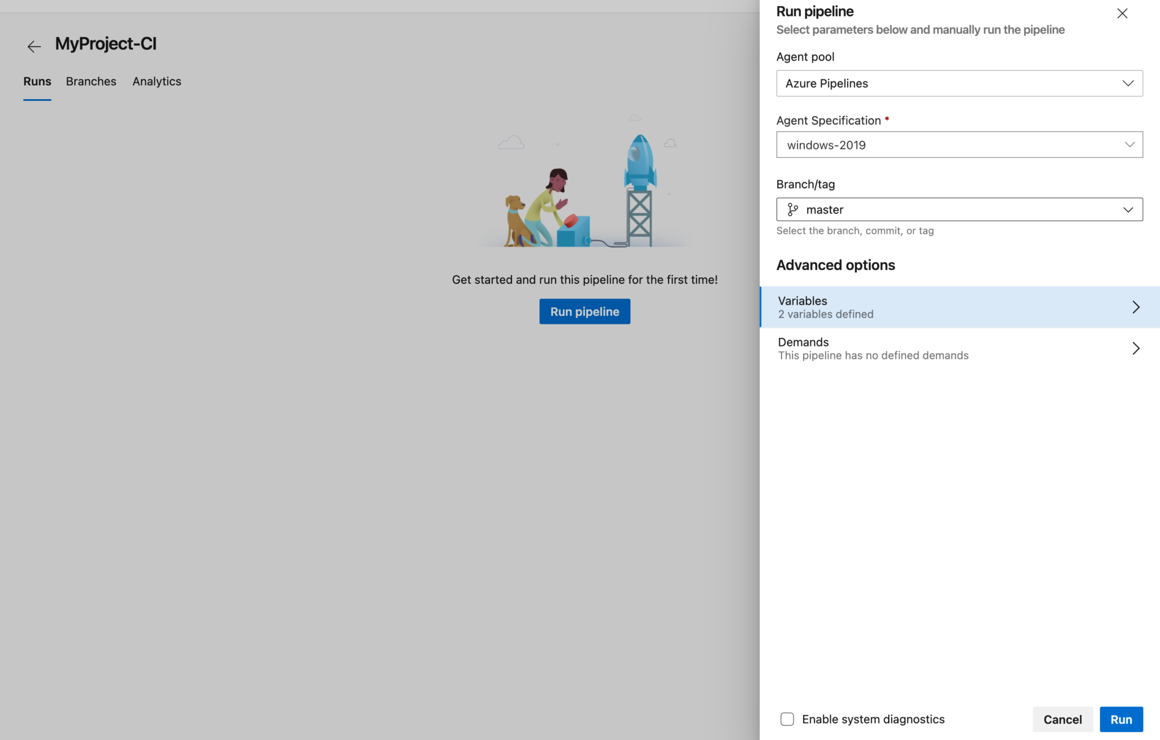Close the Run pipeline panel

1121,13
